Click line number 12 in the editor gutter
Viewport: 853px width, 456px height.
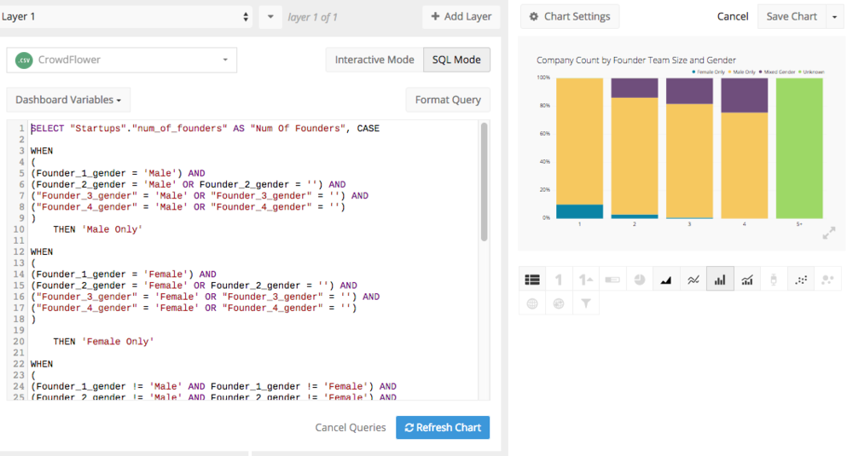click(19, 251)
